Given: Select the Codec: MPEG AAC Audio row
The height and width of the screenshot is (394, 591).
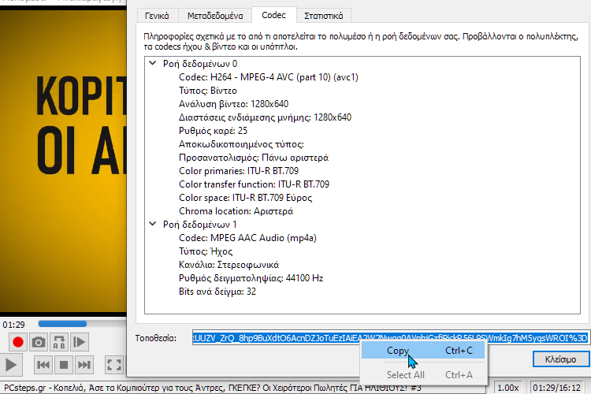Looking at the screenshot, I should [x=247, y=237].
